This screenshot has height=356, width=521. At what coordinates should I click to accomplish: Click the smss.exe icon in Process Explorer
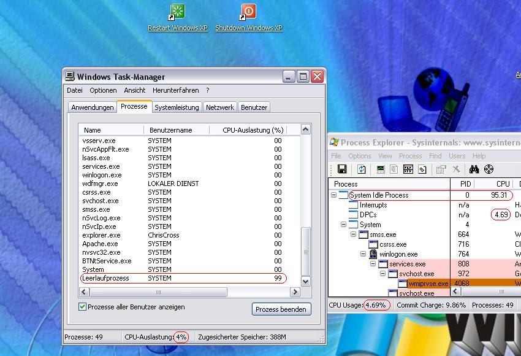[363, 234]
